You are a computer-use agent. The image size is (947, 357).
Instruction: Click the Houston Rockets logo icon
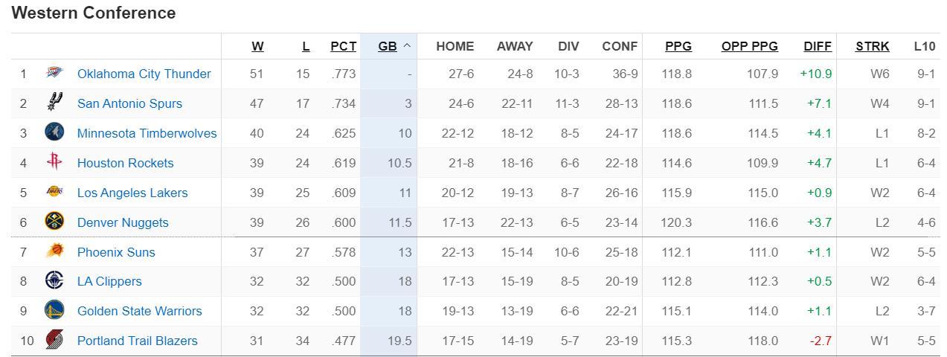pyautogui.click(x=54, y=163)
